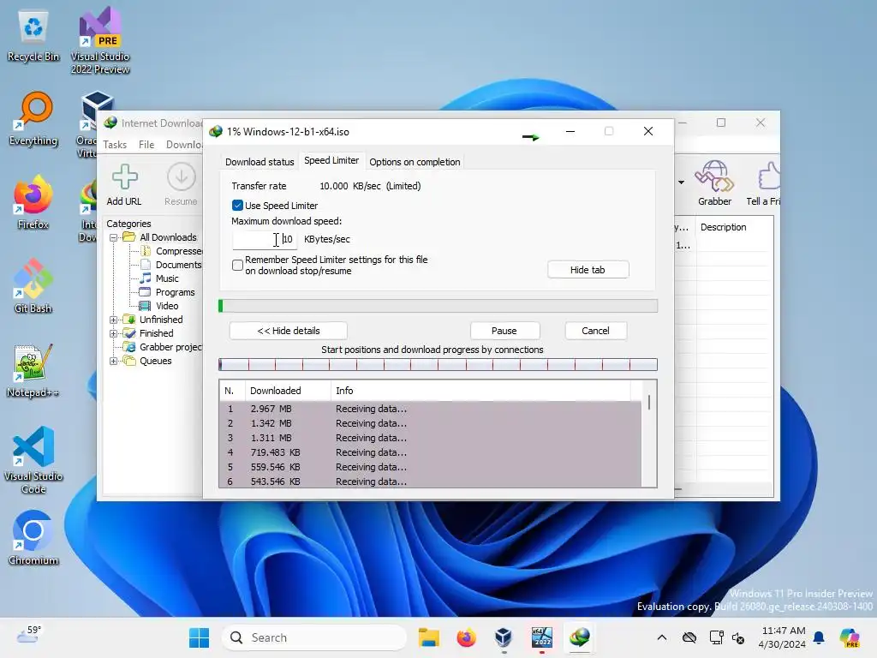Viewport: 877px width, 658px height.
Task: Open the File menu in IDM
Action: click(x=146, y=144)
